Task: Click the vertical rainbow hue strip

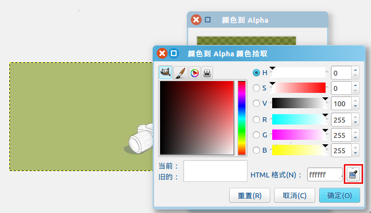Action: pos(242,118)
